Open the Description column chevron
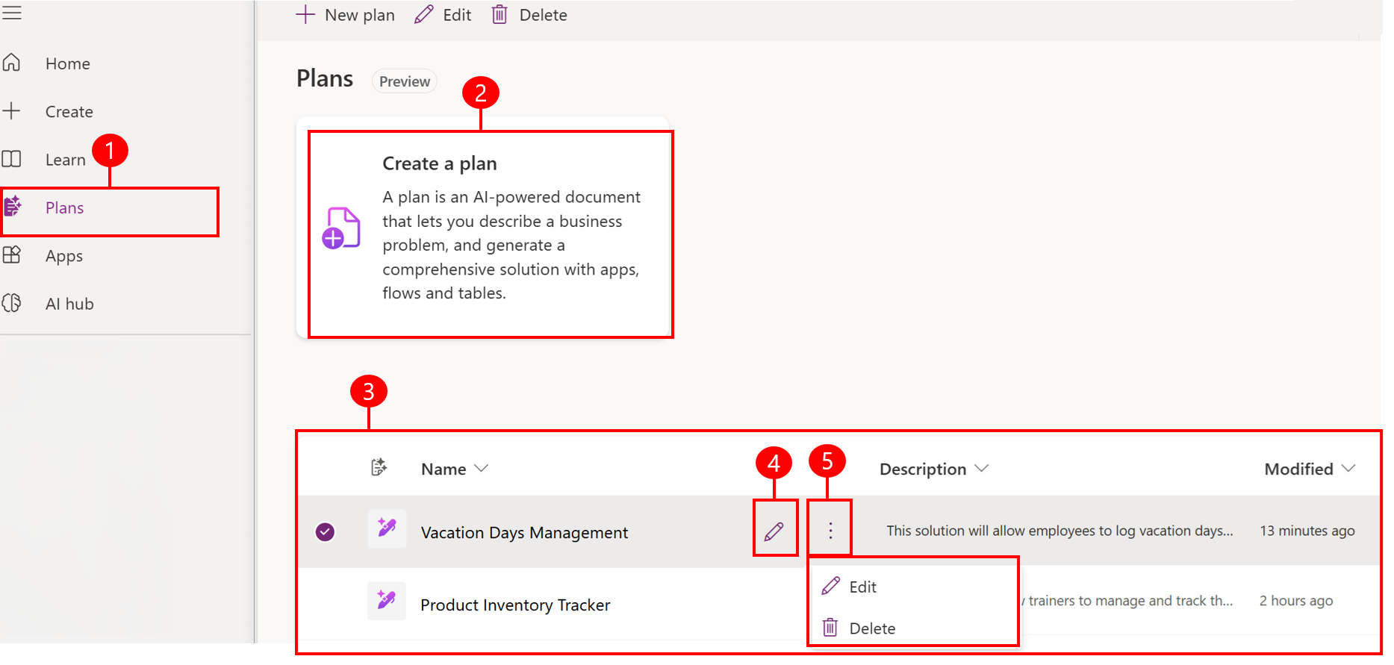The height and width of the screenshot is (665, 1394). (982, 468)
